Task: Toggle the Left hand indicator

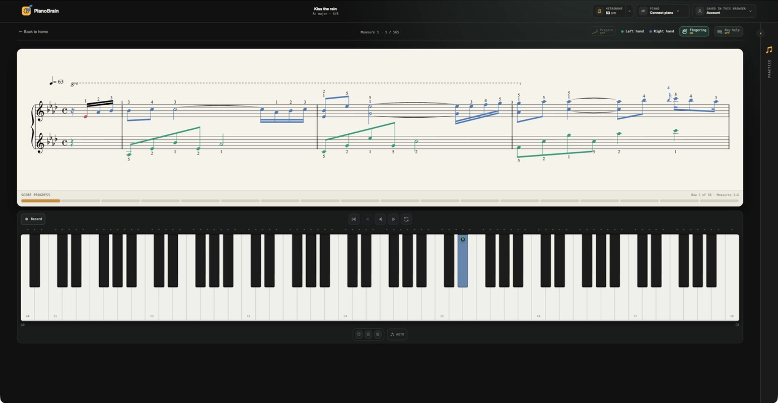Action: click(x=633, y=31)
